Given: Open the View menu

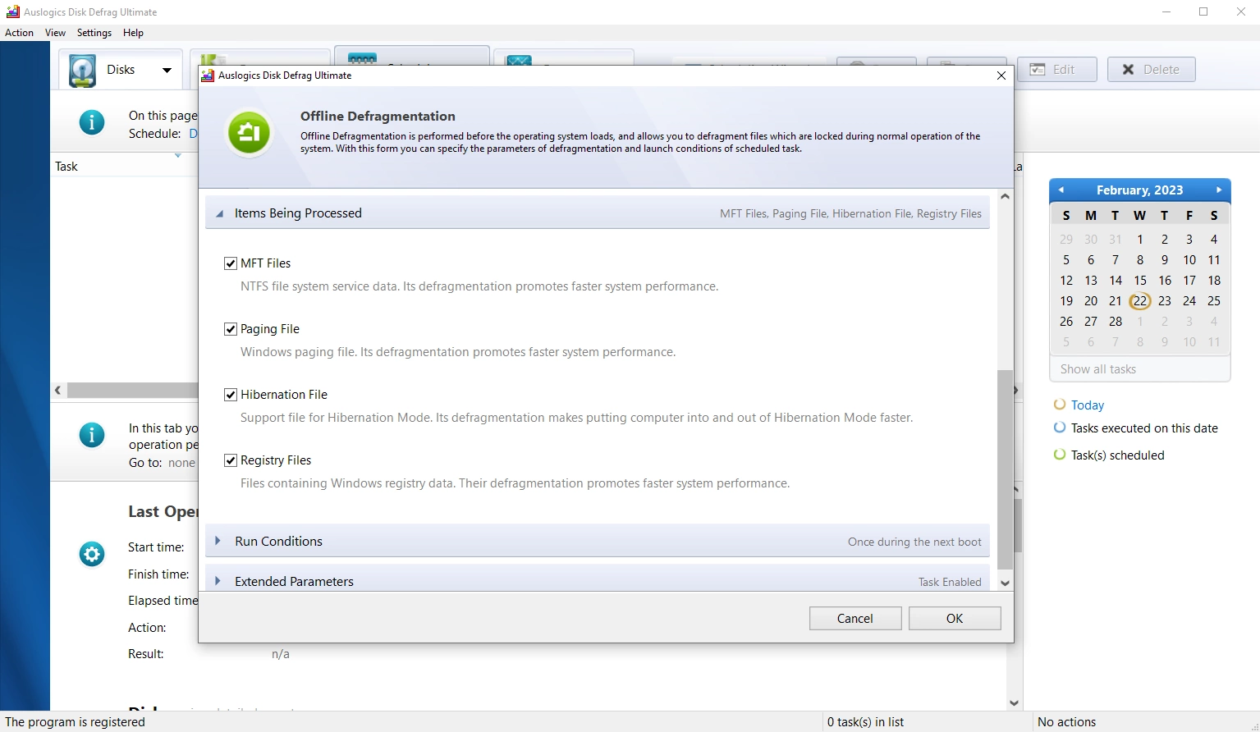Looking at the screenshot, I should coord(55,33).
